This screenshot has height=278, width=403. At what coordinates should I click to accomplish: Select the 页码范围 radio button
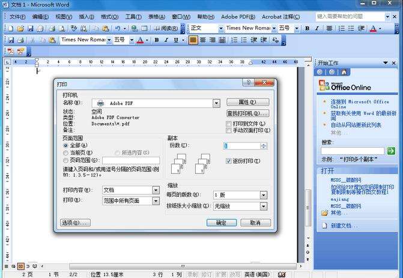point(66,160)
